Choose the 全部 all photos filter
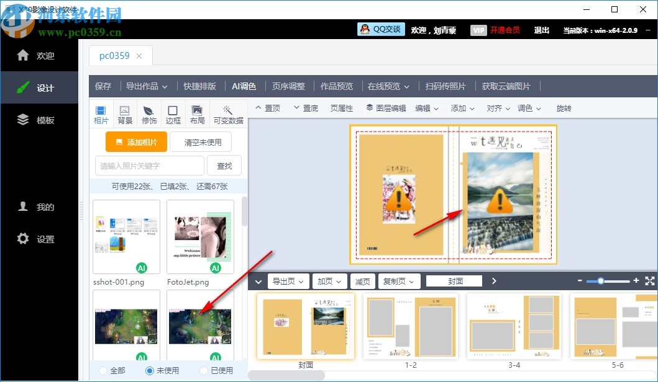The width and height of the screenshot is (658, 382). 103,370
